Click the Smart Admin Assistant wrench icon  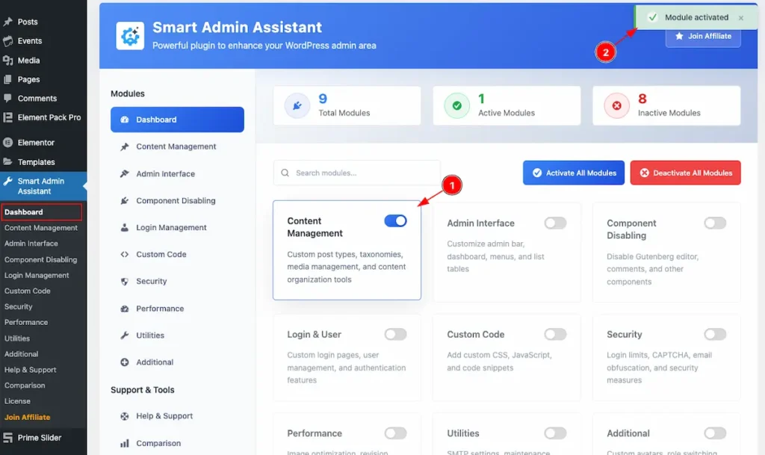point(7,182)
